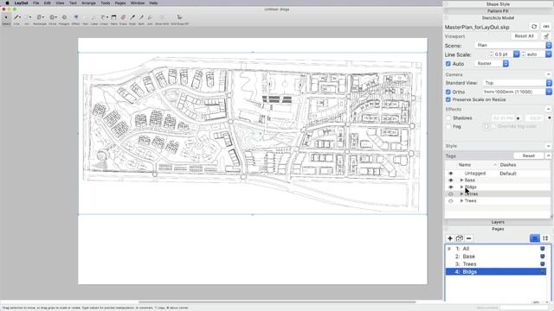Collapse the Camera section
554x311 pixels.
point(548,75)
